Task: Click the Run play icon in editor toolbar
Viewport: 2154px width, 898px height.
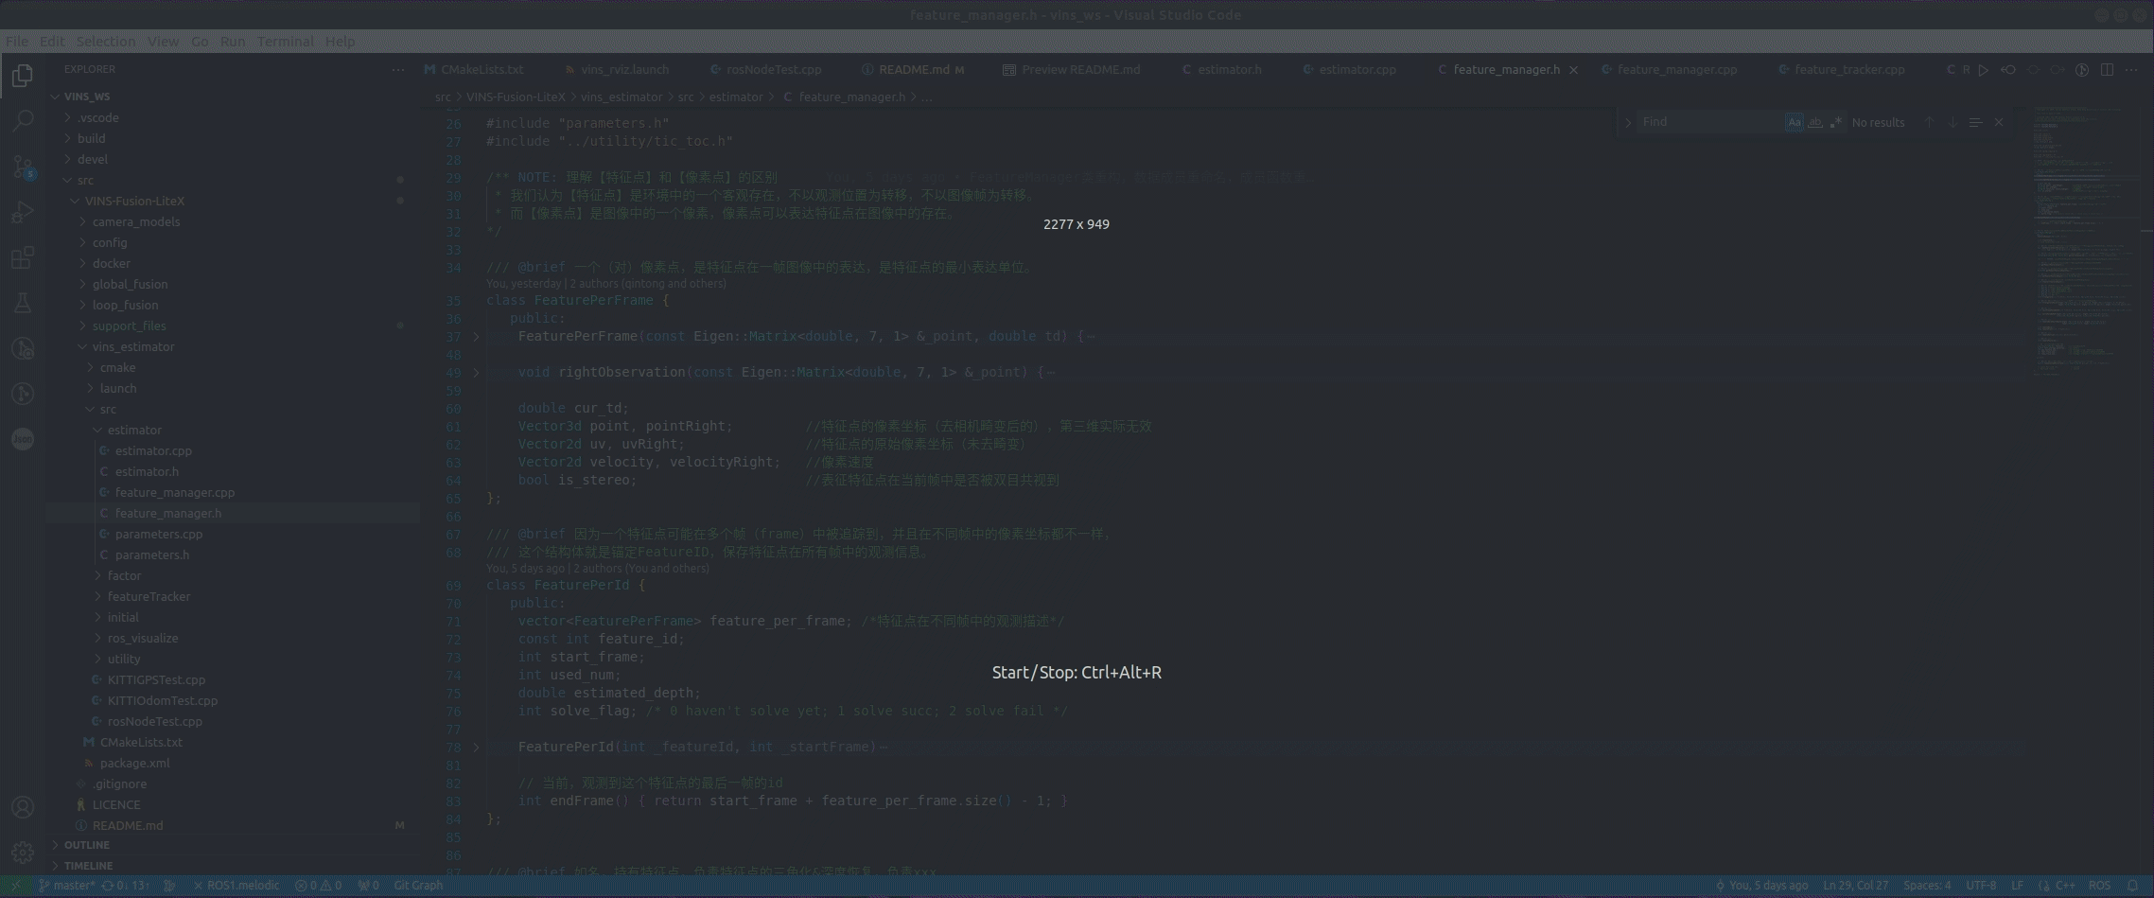Action: pyautogui.click(x=1984, y=70)
